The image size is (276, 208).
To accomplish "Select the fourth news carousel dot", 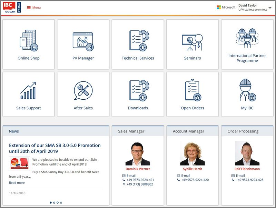I will 61,202.
